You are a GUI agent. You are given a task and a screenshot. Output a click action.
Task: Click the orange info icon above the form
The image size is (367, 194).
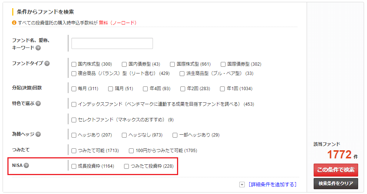pos(14,23)
